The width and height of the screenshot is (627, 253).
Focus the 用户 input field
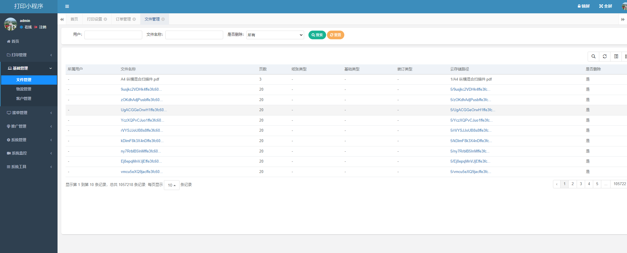tap(113, 35)
